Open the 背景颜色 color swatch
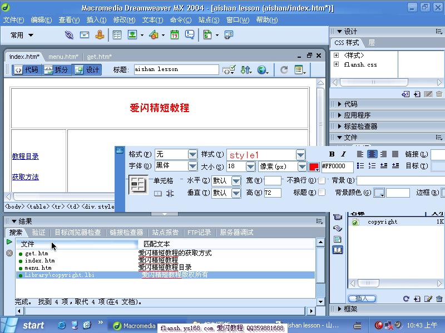This screenshot has width=445, height=333. point(379,193)
